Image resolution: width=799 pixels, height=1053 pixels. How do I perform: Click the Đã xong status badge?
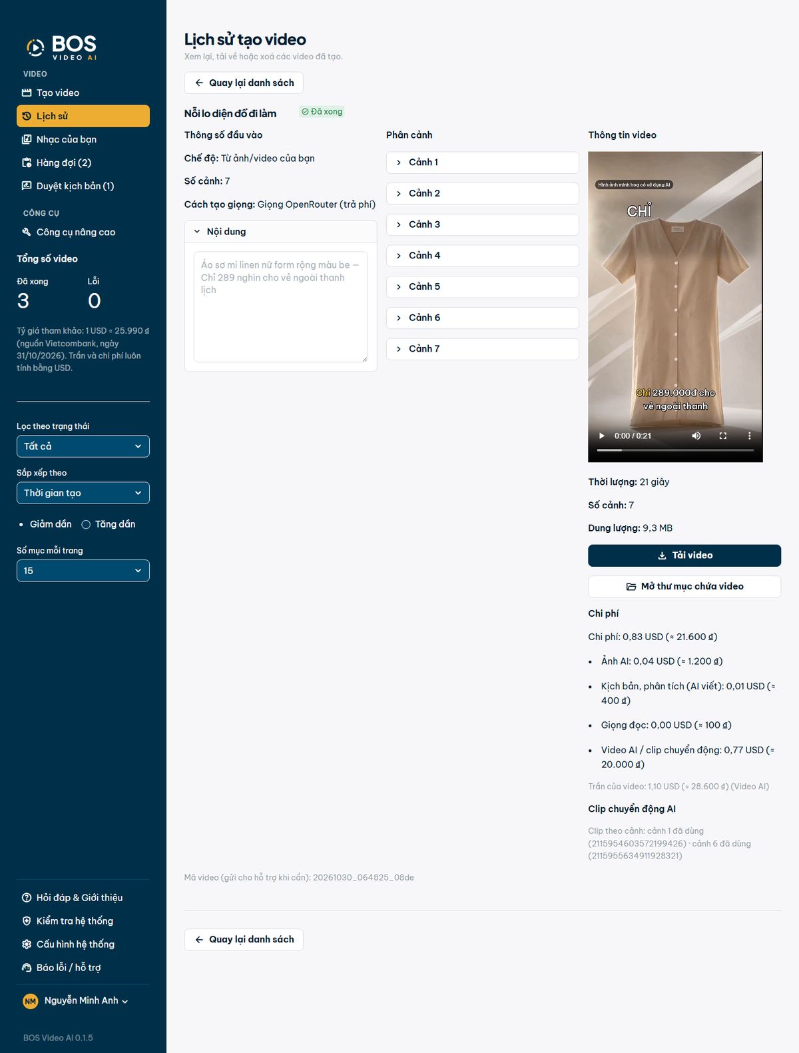click(x=322, y=112)
